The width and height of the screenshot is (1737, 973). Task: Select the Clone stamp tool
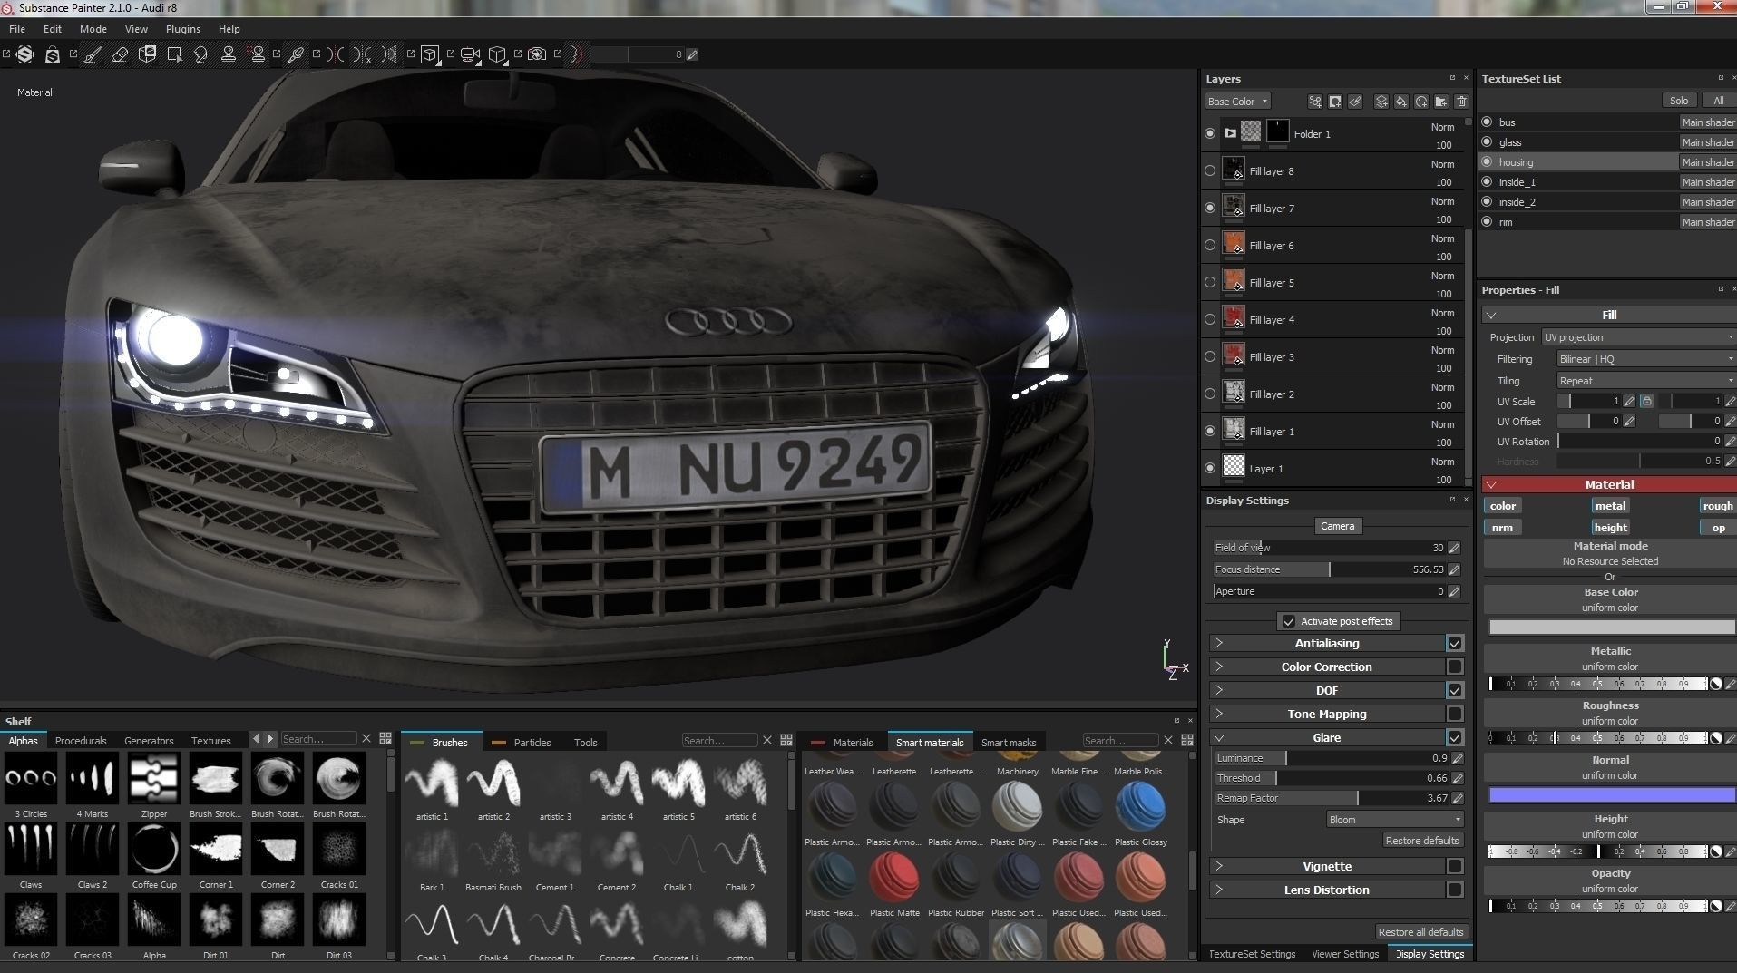coord(229,54)
